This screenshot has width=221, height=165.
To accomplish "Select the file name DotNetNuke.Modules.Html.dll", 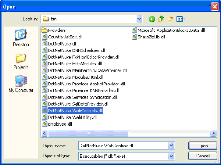I will point(76,77).
